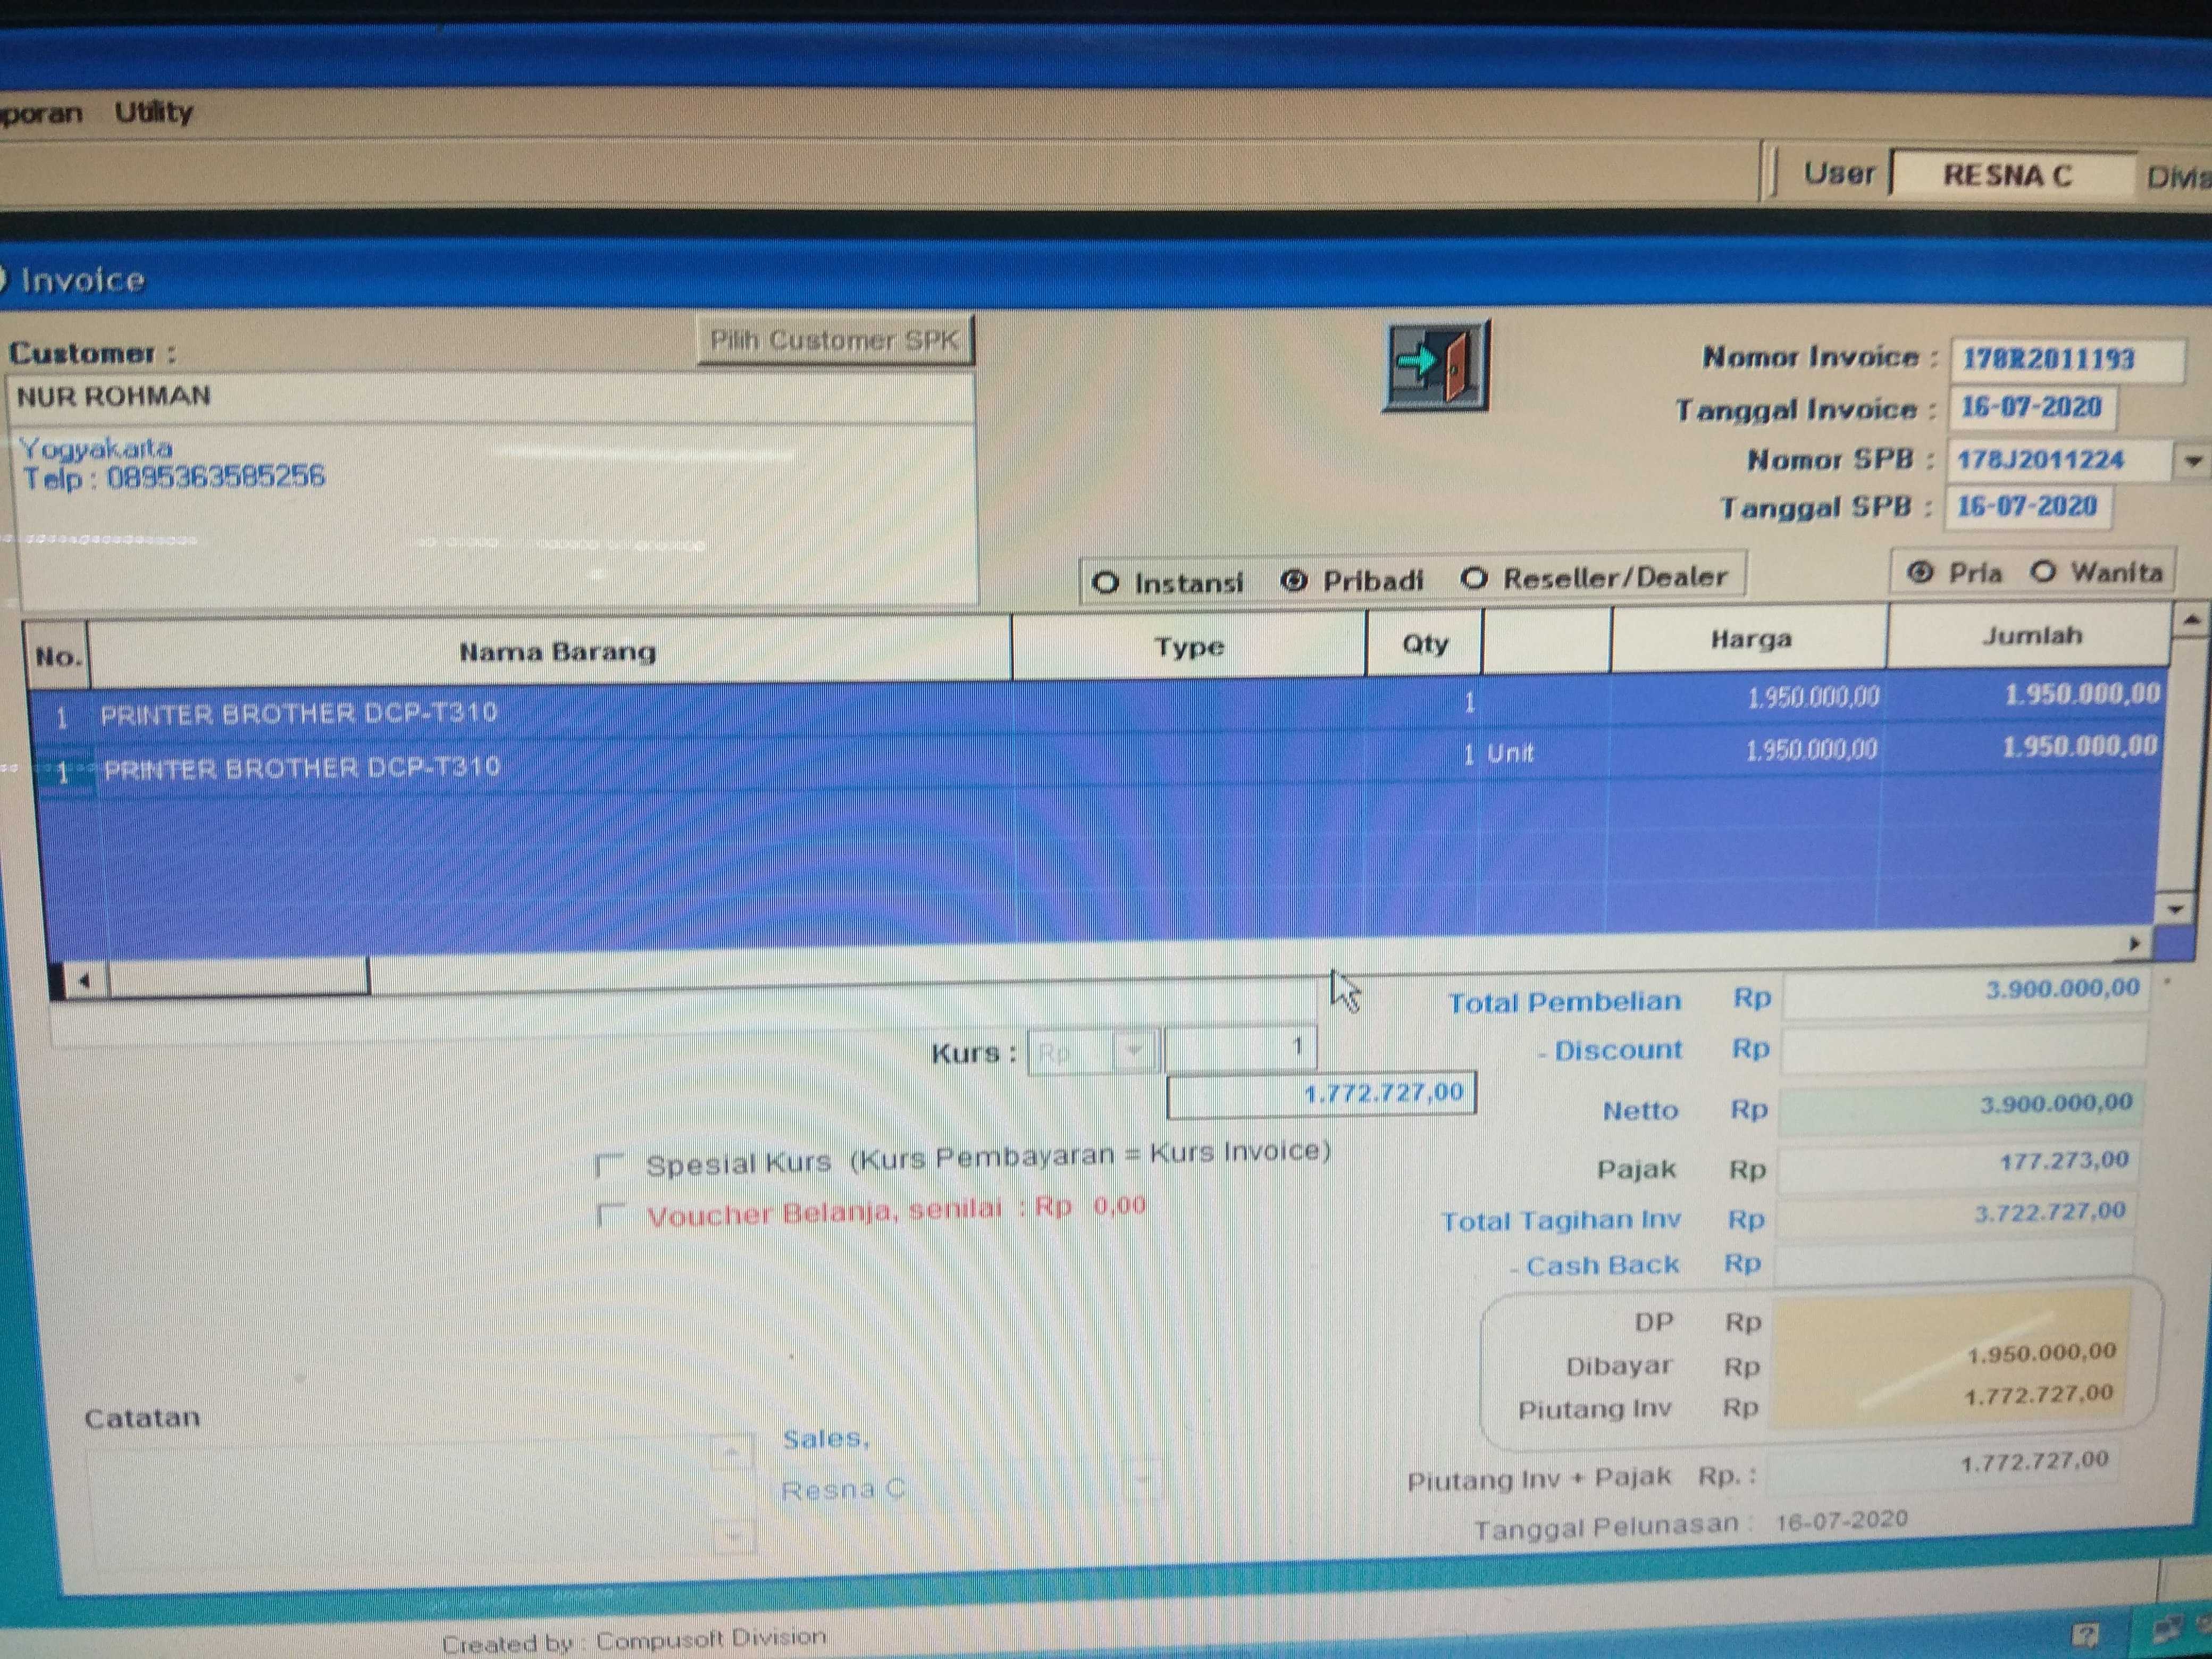Enable the Spesial Kurs checkbox

click(610, 1166)
